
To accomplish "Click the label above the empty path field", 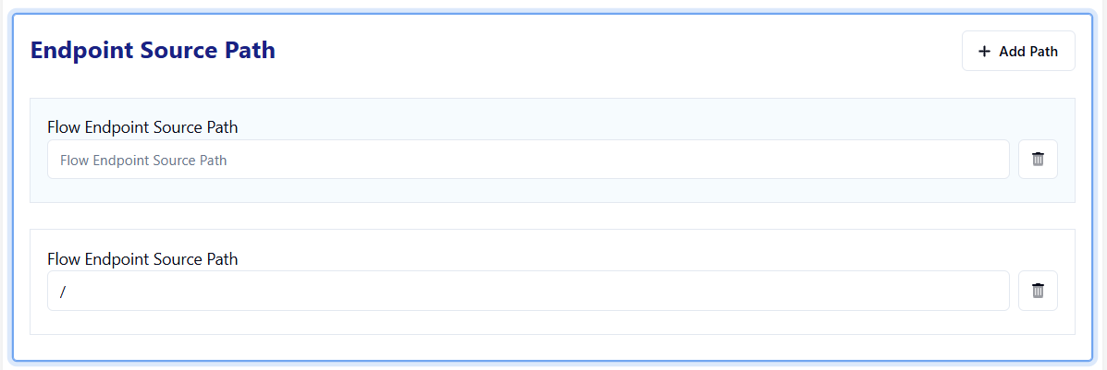I will (142, 127).
